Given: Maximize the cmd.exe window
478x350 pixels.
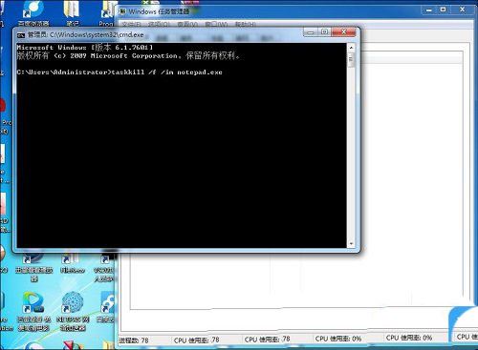Looking at the screenshot, I should 324,32.
